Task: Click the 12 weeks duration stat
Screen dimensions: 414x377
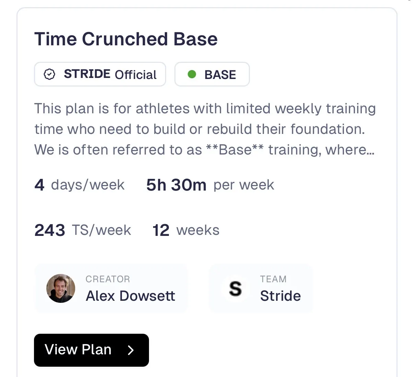Action: pyautogui.click(x=186, y=230)
